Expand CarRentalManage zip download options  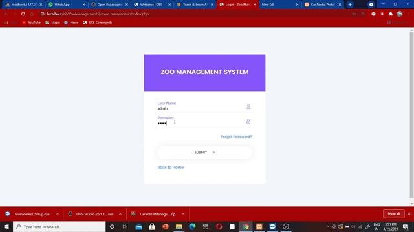coord(183,214)
